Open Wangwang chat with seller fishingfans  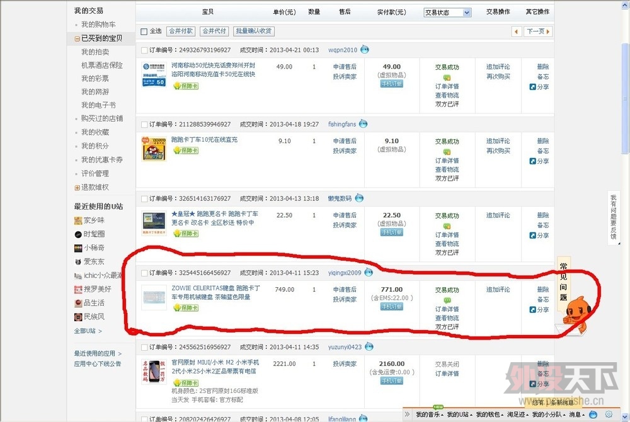point(364,123)
